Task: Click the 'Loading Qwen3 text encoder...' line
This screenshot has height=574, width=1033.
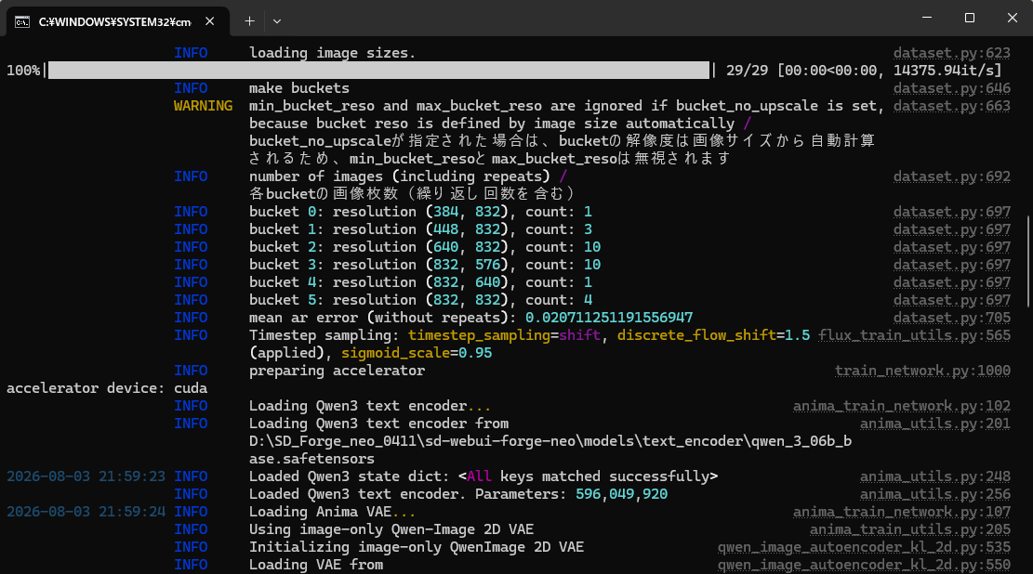Action: point(369,406)
